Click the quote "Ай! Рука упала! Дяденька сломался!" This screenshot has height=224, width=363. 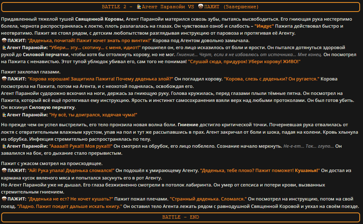coord(71,171)
